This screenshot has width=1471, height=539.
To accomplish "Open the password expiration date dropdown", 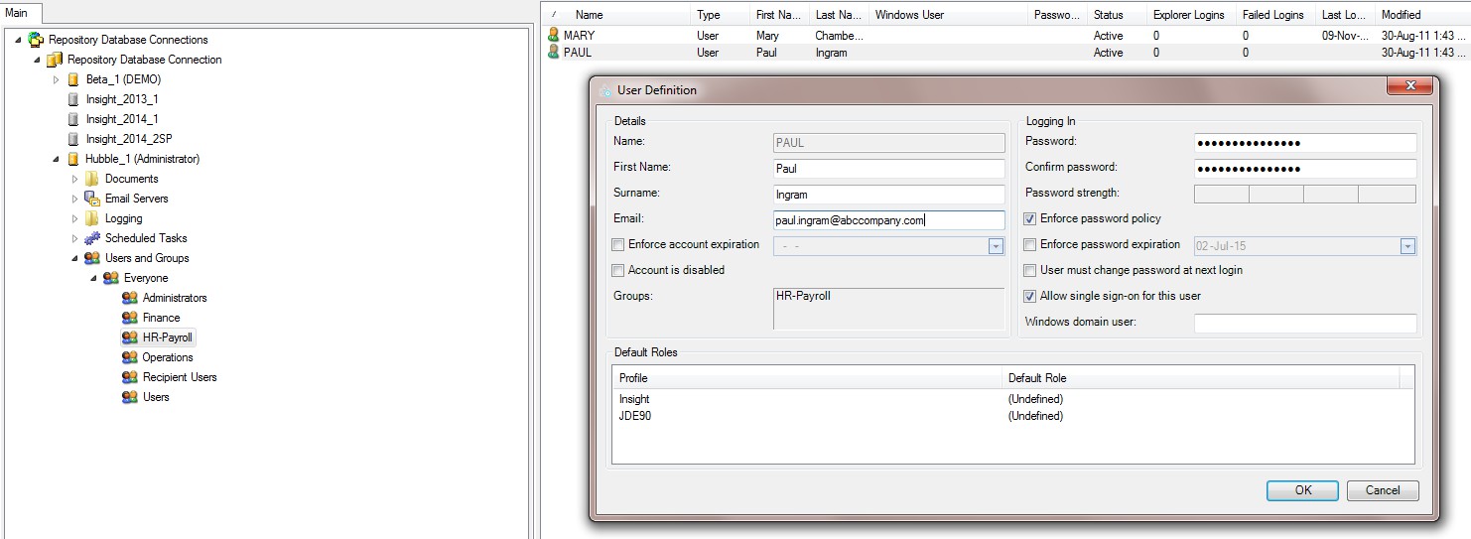I will click(1407, 246).
